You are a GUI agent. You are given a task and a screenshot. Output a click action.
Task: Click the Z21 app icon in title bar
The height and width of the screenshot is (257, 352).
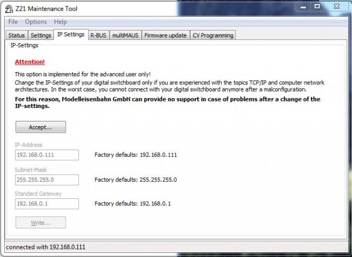click(x=9, y=9)
